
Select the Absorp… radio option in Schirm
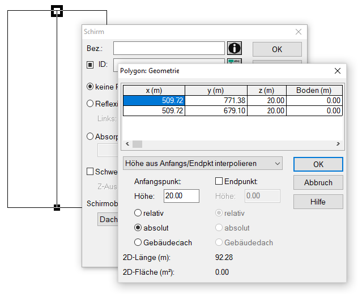tap(90, 137)
